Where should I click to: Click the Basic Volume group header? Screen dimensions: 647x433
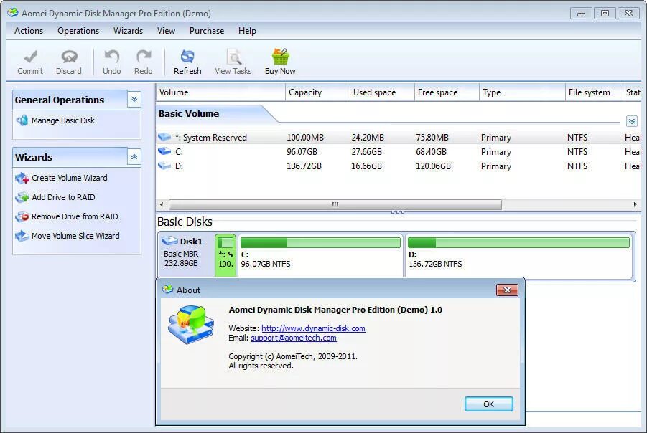point(189,113)
